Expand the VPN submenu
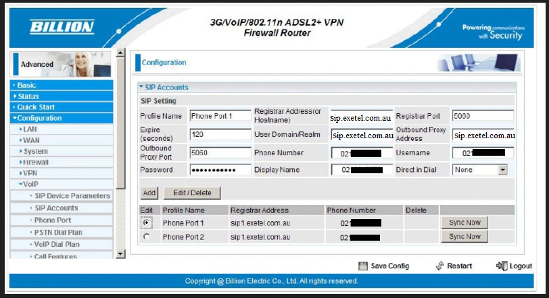The width and height of the screenshot is (549, 298). click(x=21, y=173)
